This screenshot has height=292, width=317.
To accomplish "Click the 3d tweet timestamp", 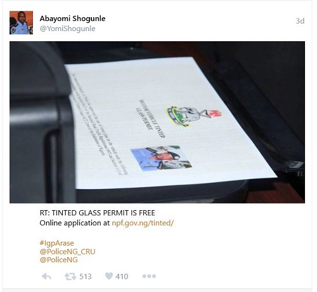I will 300,21.
